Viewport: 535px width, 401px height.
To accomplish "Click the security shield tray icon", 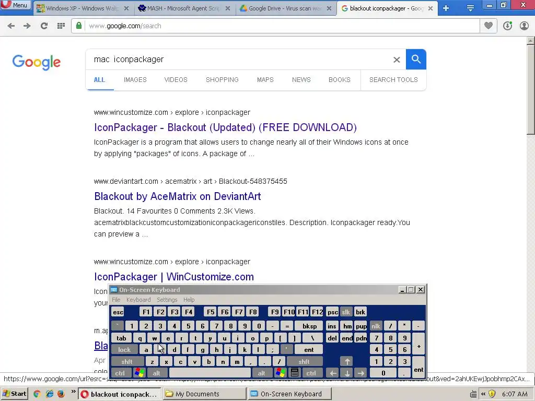I will coord(492,394).
